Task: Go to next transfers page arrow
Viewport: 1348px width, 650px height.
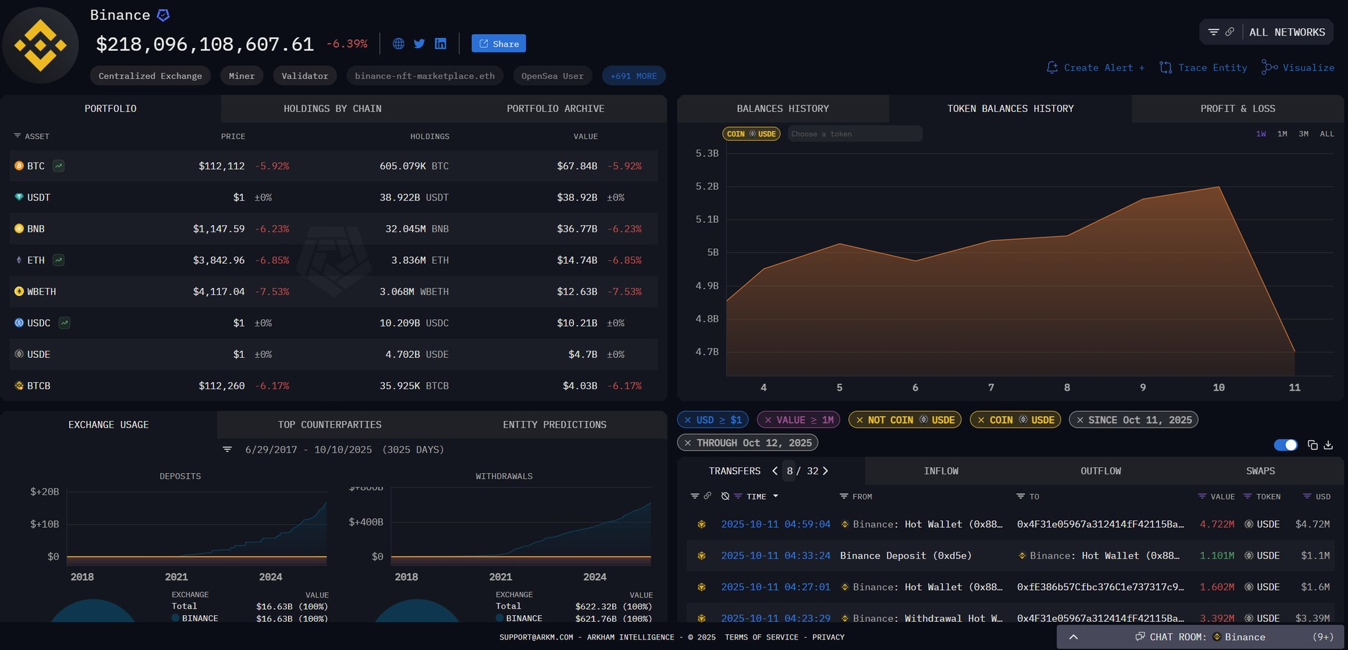Action: pos(825,471)
